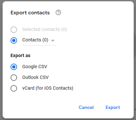Open the help question mark icon
The width and height of the screenshot is (136, 120).
(58, 12)
